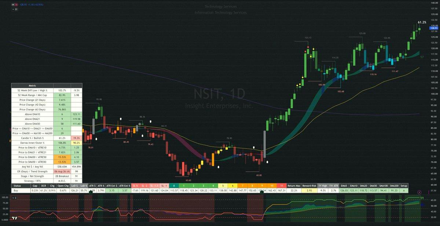Select the SMA200 value 91.33

(394, 190)
